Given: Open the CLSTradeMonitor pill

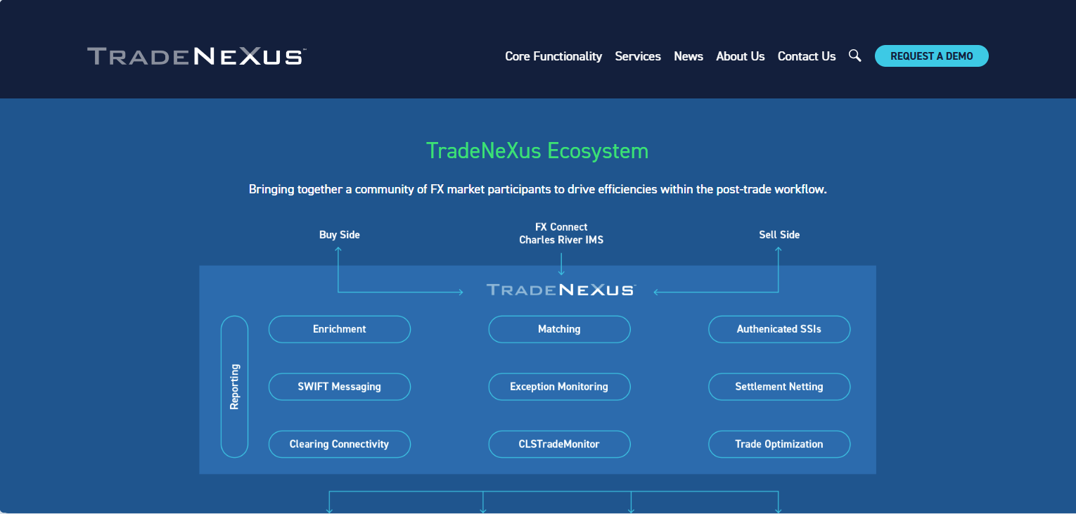Looking at the screenshot, I should pos(559,444).
